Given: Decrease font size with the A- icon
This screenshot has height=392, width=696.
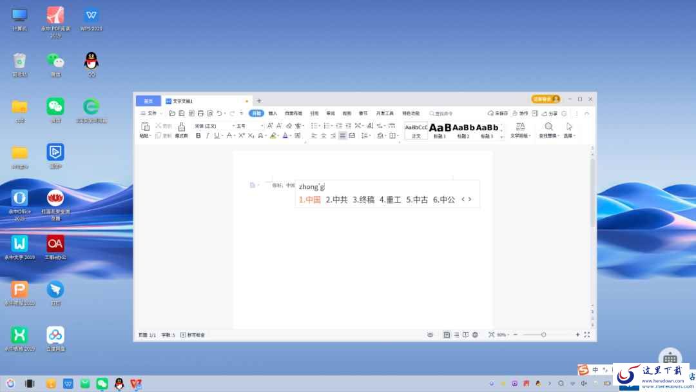Looking at the screenshot, I should pos(279,126).
